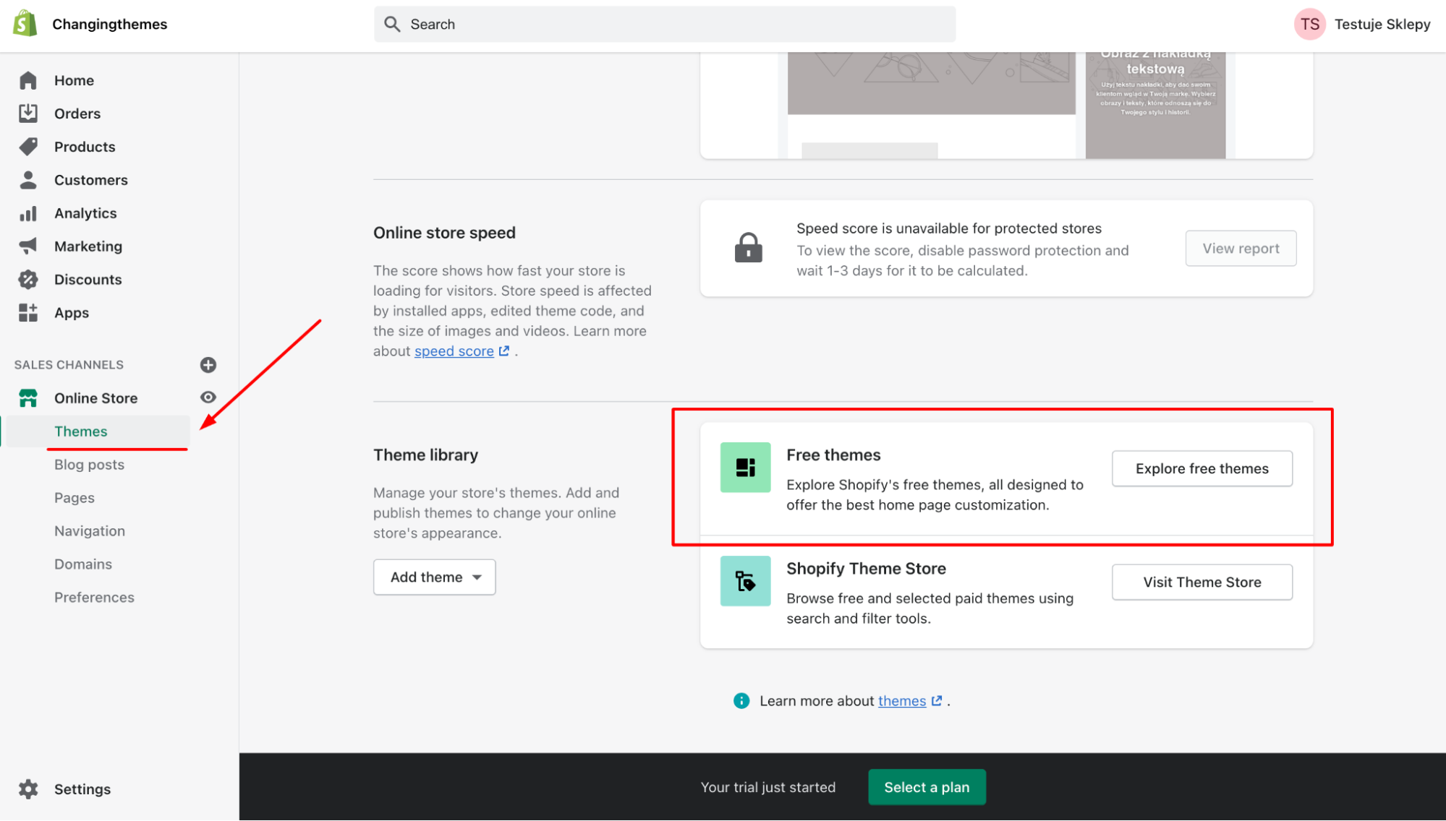Click the Shopify home/bag logo icon
The height and width of the screenshot is (821, 1446).
[26, 25]
